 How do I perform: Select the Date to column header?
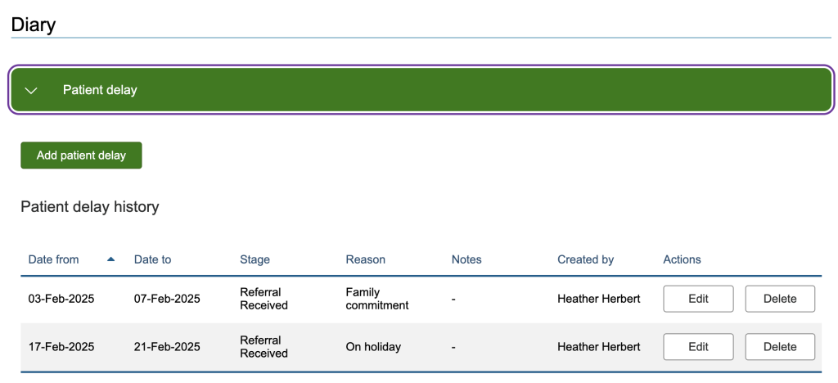click(x=152, y=259)
